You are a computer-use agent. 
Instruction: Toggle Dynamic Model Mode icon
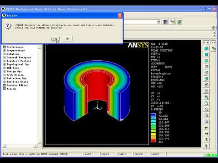[214, 48]
